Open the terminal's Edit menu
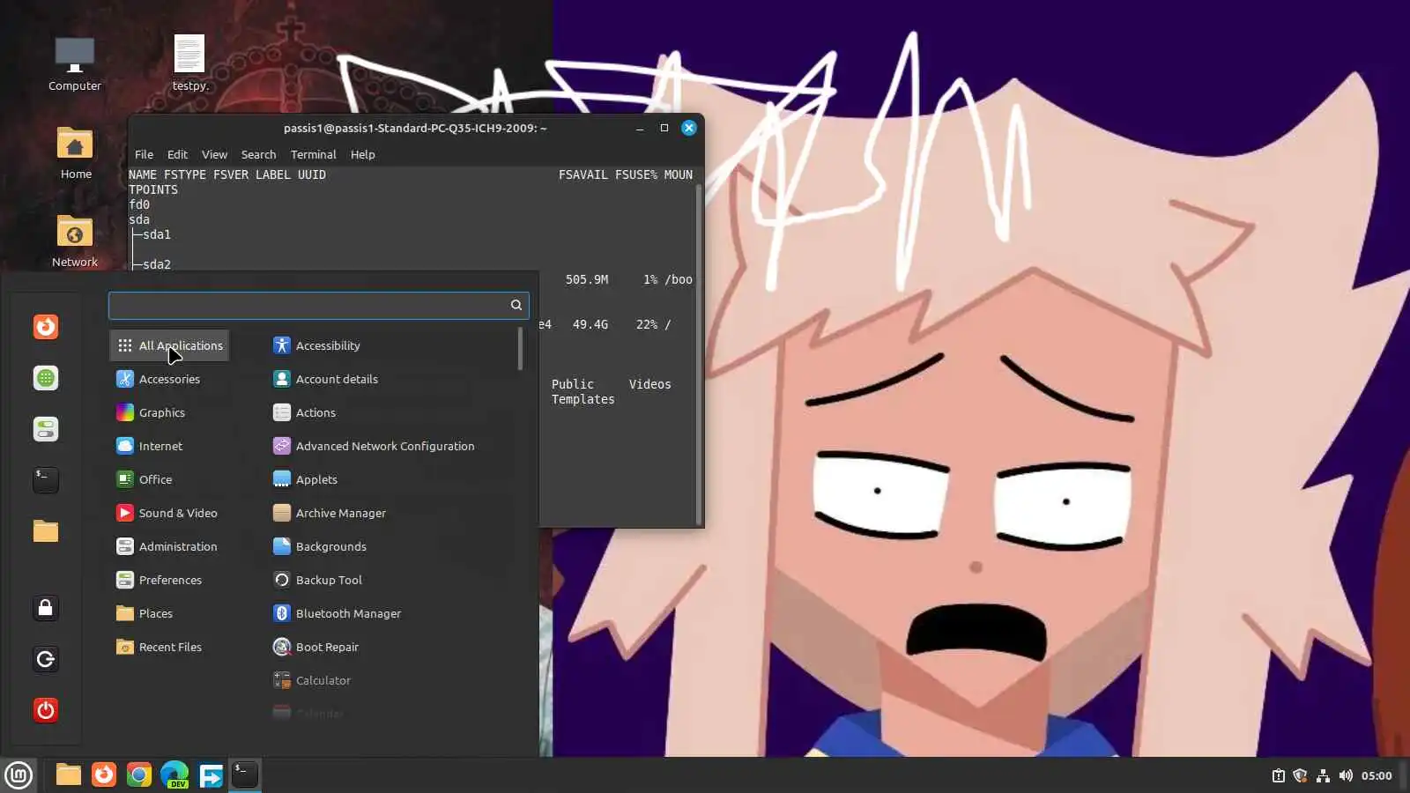The width and height of the screenshot is (1410, 793). pyautogui.click(x=177, y=154)
